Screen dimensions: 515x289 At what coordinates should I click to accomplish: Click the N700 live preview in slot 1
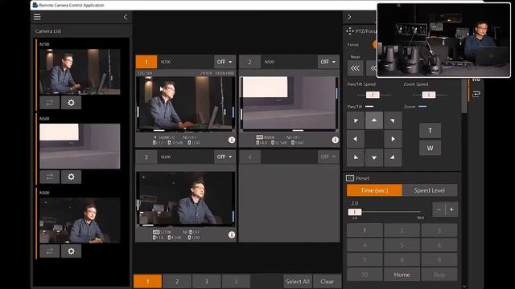tap(186, 104)
